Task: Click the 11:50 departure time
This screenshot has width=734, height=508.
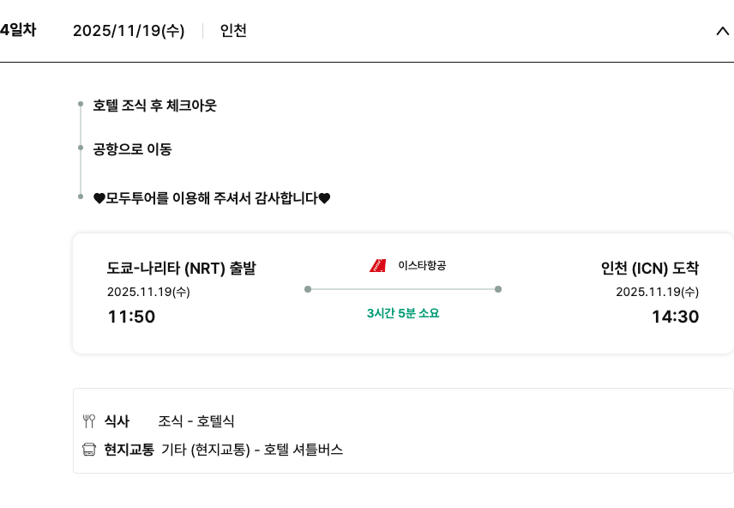Action: tap(131, 317)
